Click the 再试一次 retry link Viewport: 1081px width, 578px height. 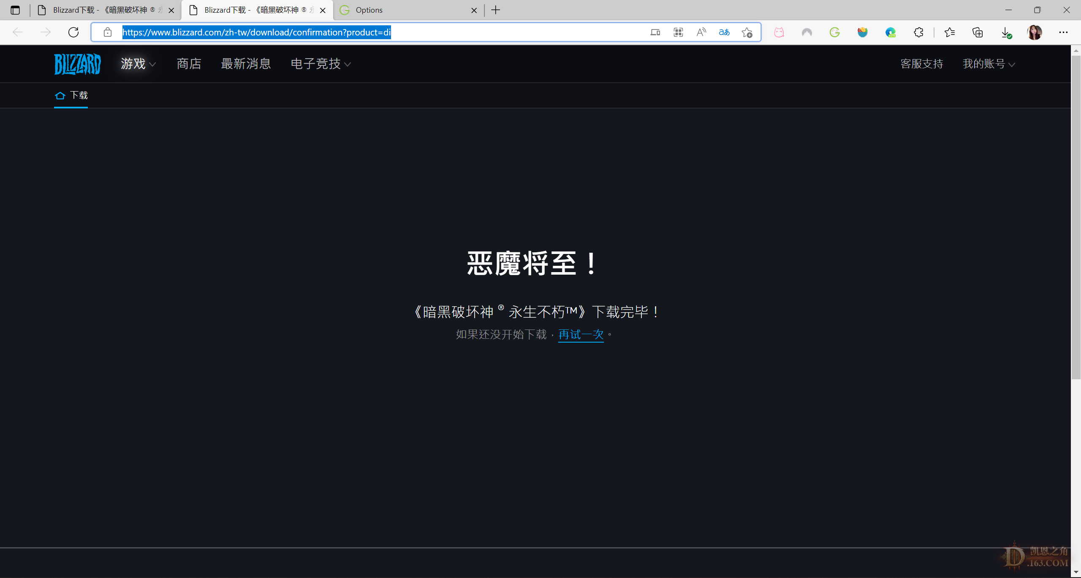click(581, 335)
